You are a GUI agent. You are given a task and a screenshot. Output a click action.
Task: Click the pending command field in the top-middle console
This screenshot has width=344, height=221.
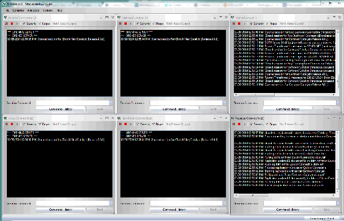(x=186, y=103)
